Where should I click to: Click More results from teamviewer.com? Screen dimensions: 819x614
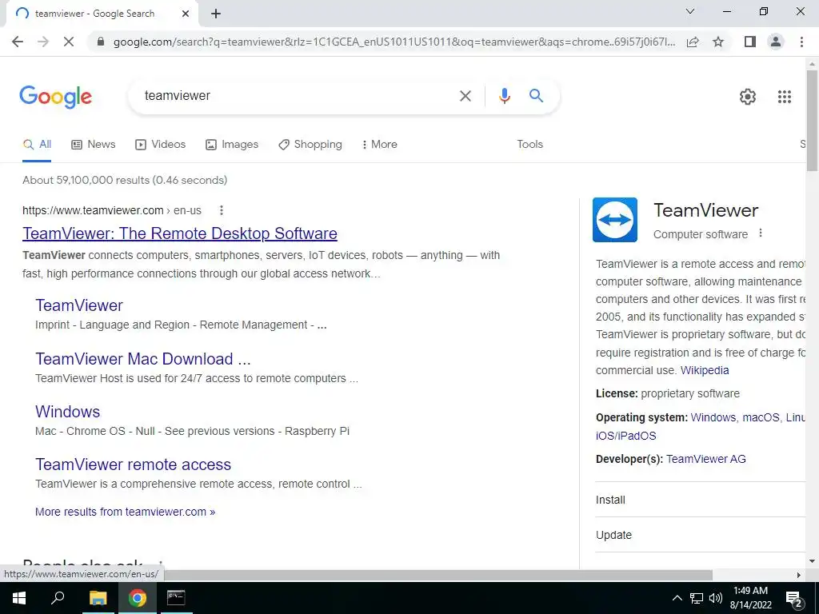125,512
